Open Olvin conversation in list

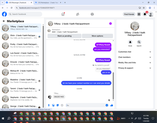pyautogui.click(x=21, y=37)
